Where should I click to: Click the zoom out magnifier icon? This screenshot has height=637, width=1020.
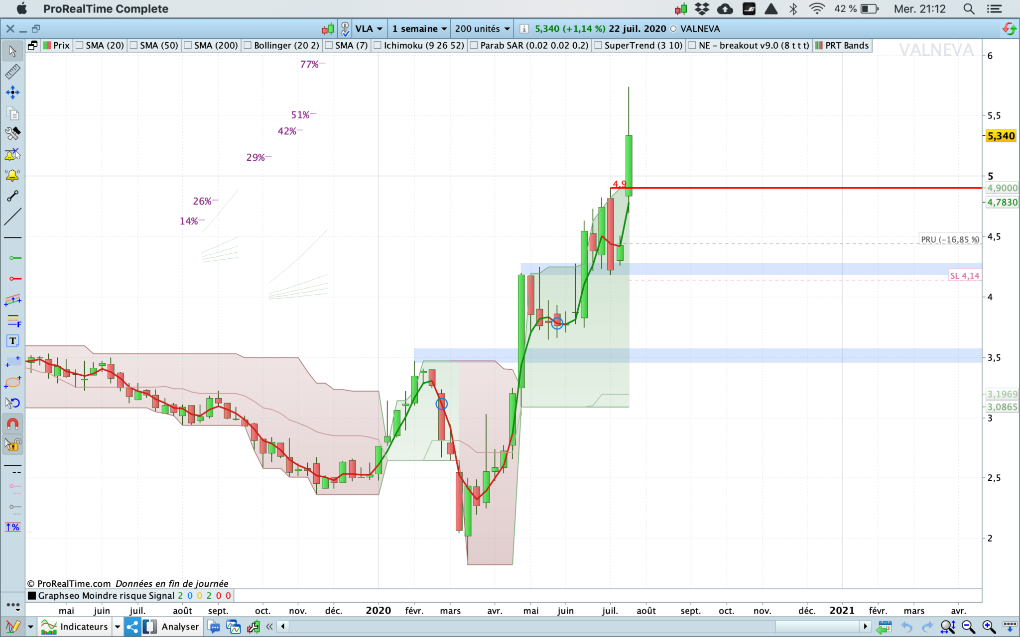pos(968,627)
